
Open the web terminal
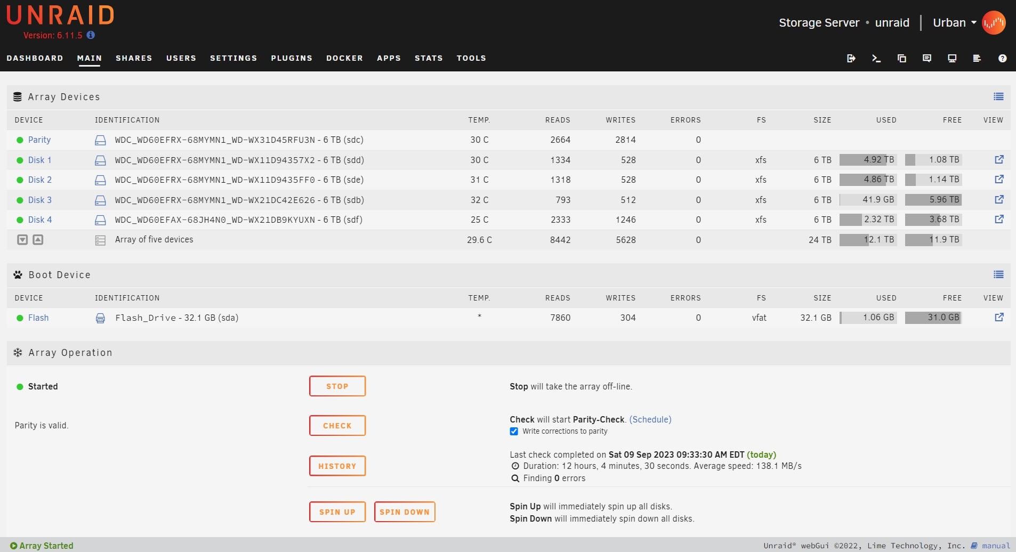[876, 58]
